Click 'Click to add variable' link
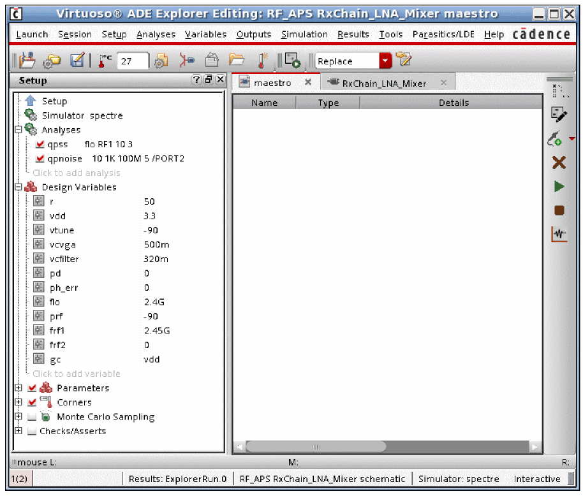 pos(77,374)
